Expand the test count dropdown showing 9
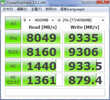This screenshot has width=110, height=100. click(27, 20)
